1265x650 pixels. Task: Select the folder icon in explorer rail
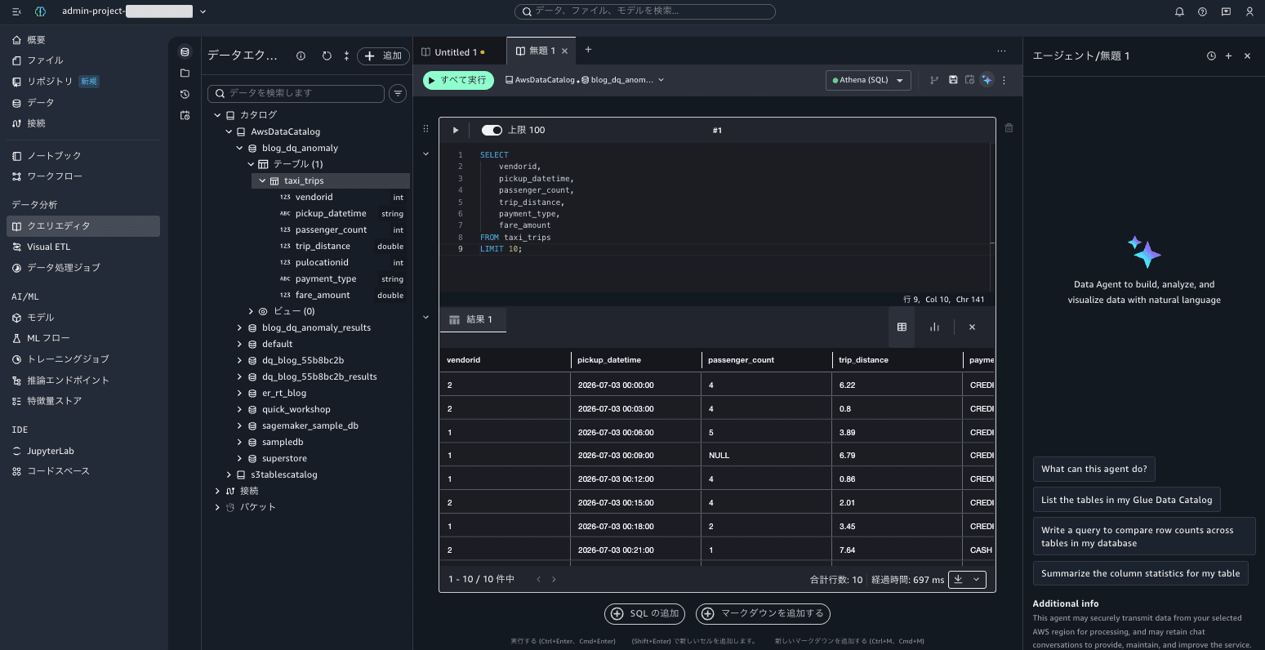click(x=185, y=73)
